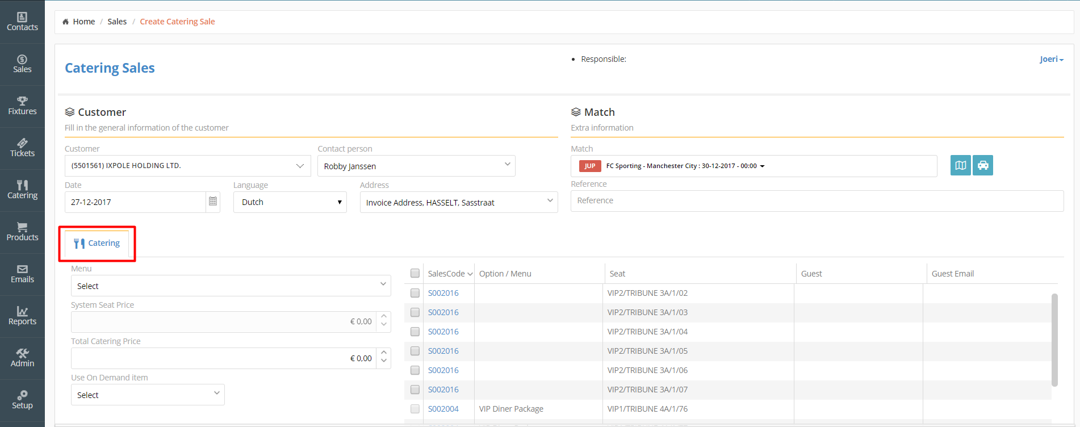Click the table's vertical scrollbar
The image size is (1080, 427).
pyautogui.click(x=1054, y=340)
